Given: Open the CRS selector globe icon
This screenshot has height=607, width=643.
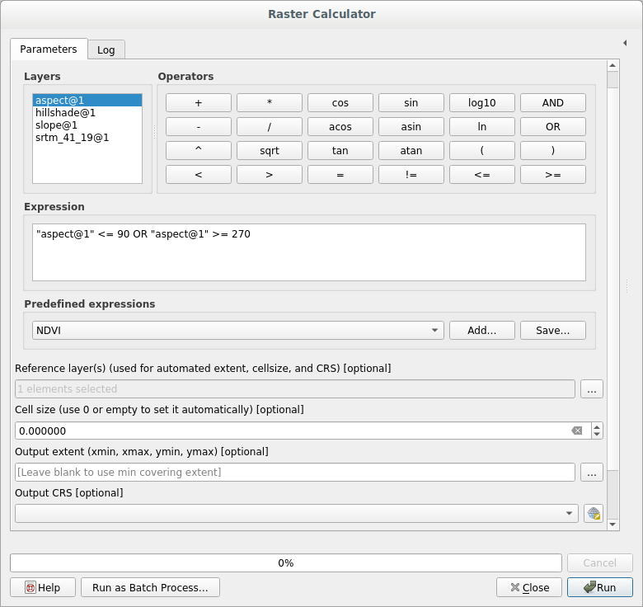Looking at the screenshot, I should click(593, 513).
